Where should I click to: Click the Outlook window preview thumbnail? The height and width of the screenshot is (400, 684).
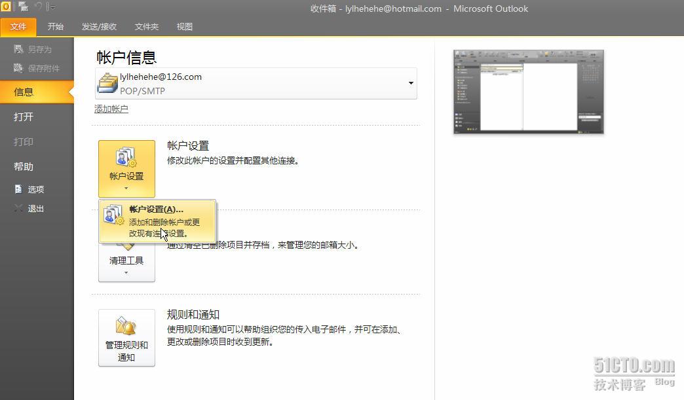528,92
